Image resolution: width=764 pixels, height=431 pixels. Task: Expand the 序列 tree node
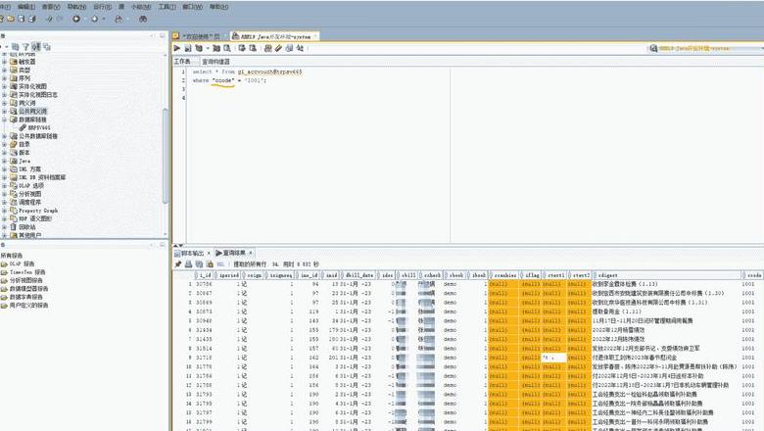(x=5, y=78)
